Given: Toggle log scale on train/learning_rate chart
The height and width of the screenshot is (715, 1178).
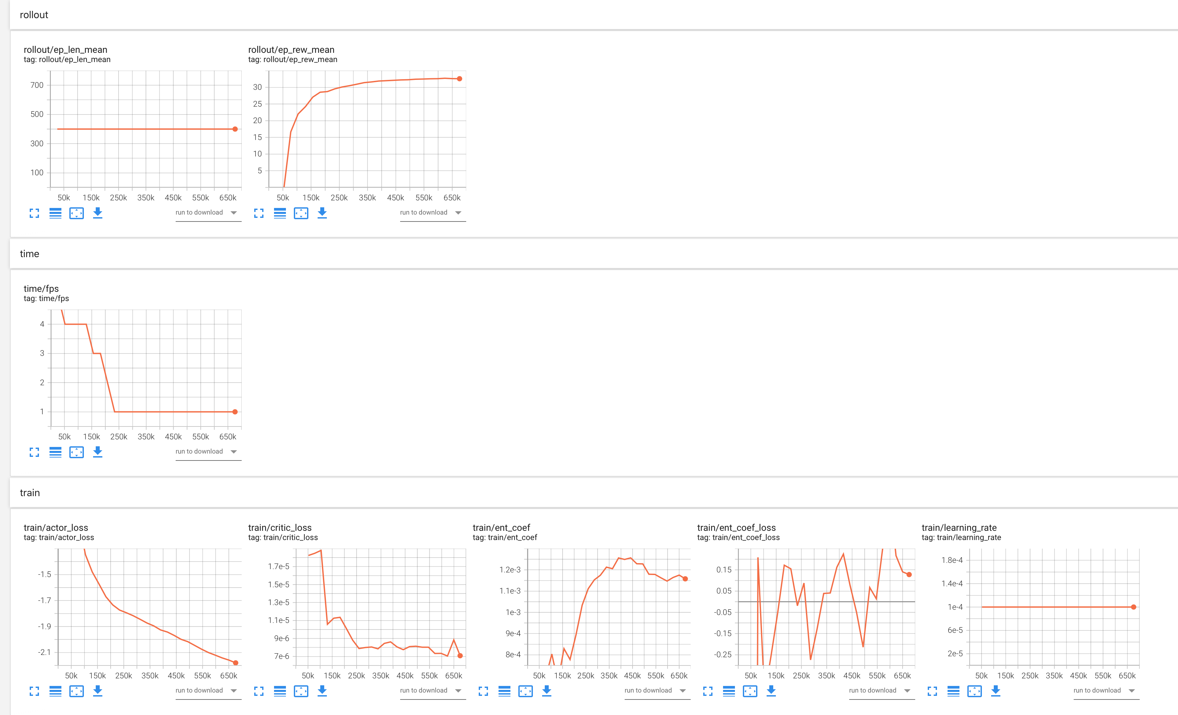Looking at the screenshot, I should coord(954,691).
